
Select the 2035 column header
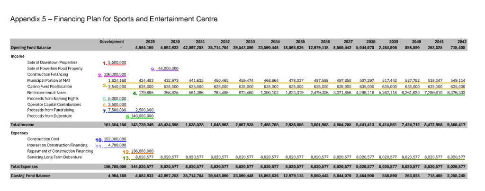[300, 42]
